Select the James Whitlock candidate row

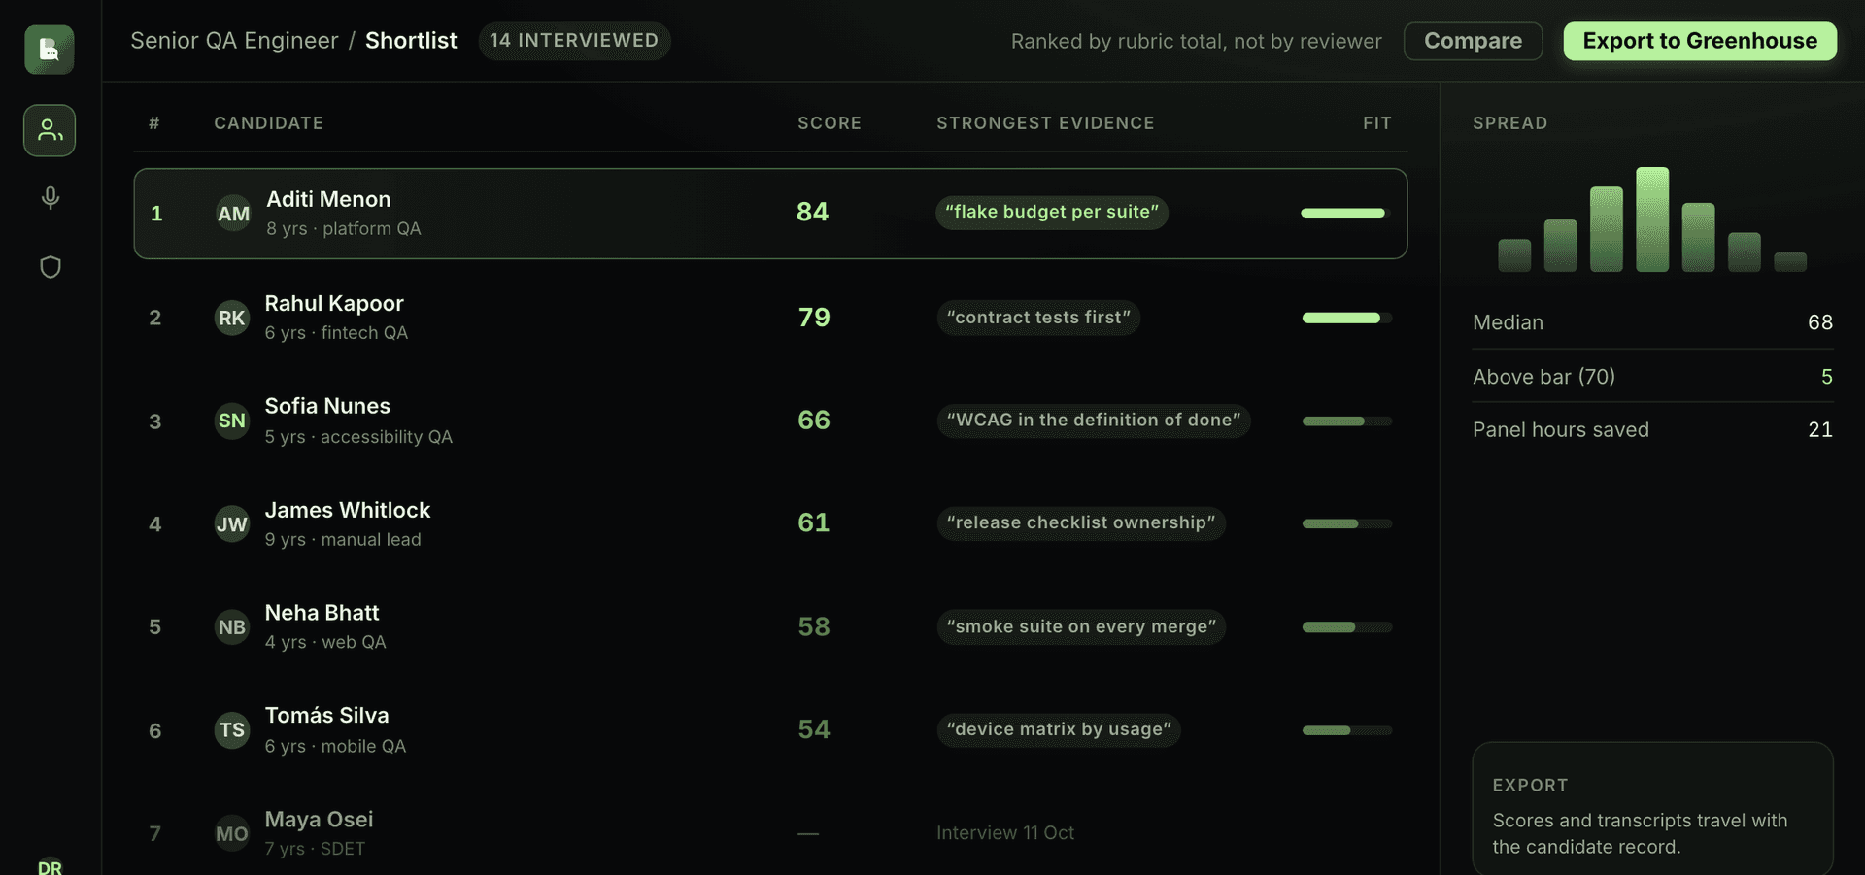(770, 524)
